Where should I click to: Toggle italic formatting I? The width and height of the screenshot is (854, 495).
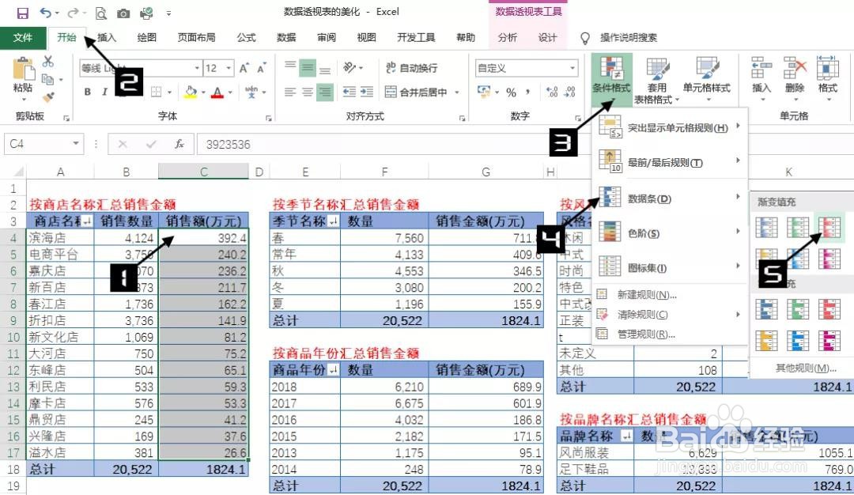pyautogui.click(x=104, y=92)
